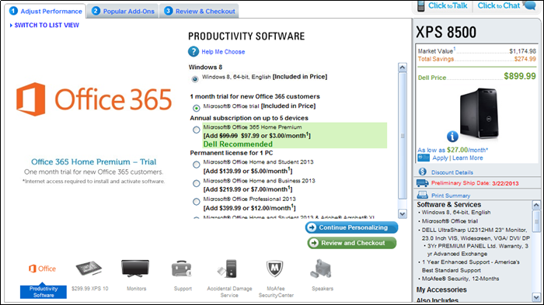The width and height of the screenshot is (544, 305).
Task: Select the $299.99 XPS 10 tablet icon
Action: pyautogui.click(x=89, y=269)
